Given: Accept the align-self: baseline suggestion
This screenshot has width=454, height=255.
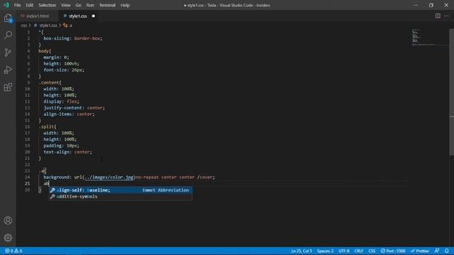Looking at the screenshot, I should (x=120, y=190).
